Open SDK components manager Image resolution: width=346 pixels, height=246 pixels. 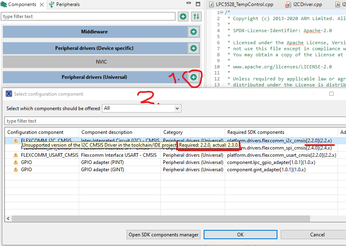point(163,234)
